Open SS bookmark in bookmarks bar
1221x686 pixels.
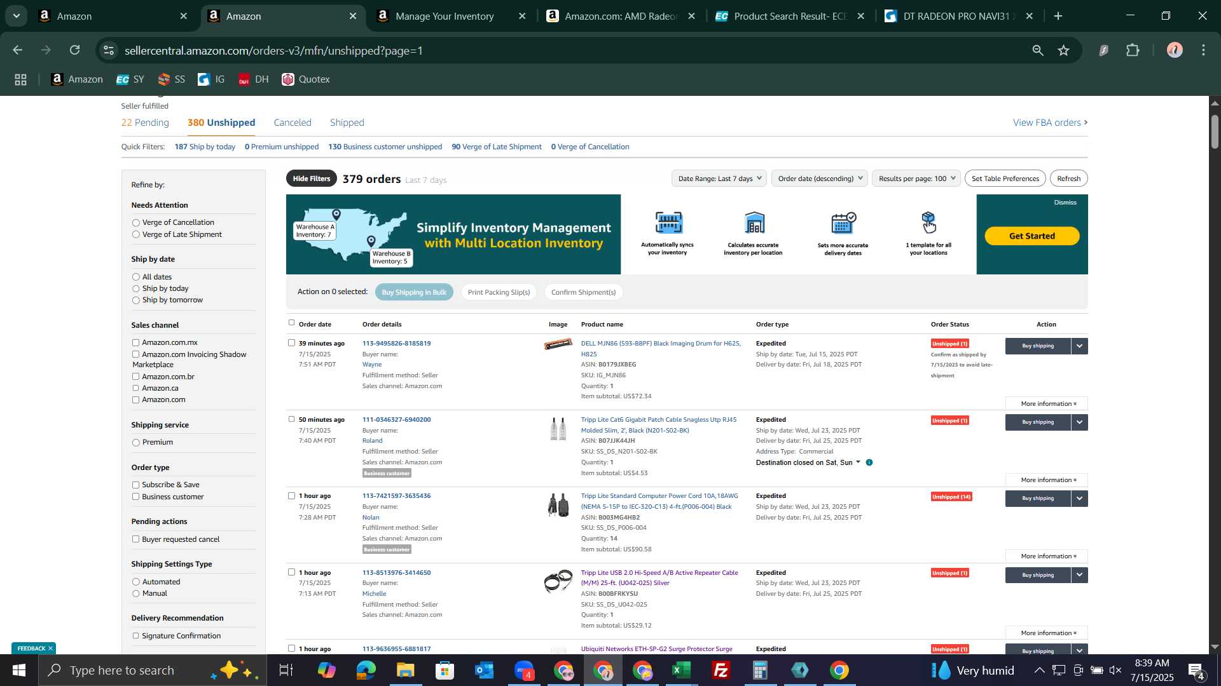point(171,79)
